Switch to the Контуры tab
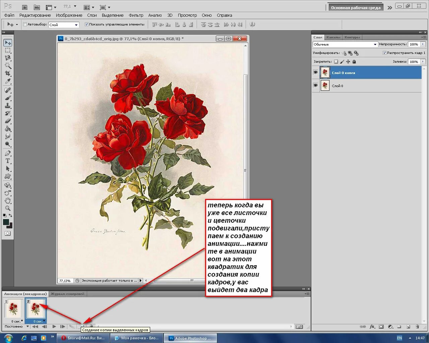This screenshot has width=429, height=343. coord(352,38)
